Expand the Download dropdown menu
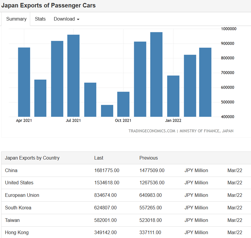 [x=66, y=19]
